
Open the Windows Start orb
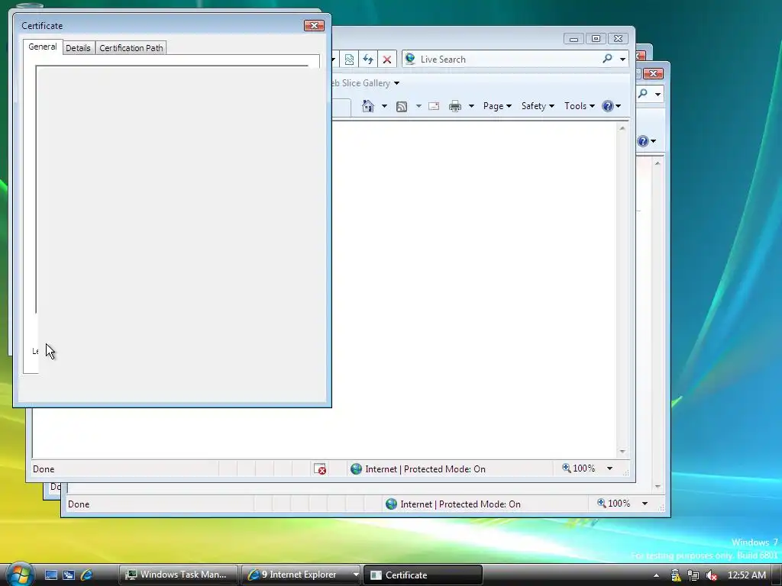point(19,574)
